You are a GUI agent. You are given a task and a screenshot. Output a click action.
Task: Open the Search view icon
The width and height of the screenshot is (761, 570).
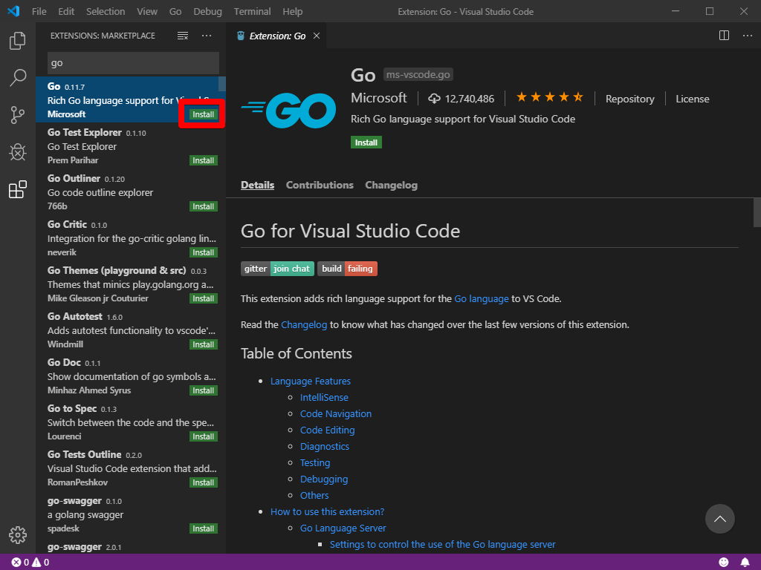click(18, 77)
